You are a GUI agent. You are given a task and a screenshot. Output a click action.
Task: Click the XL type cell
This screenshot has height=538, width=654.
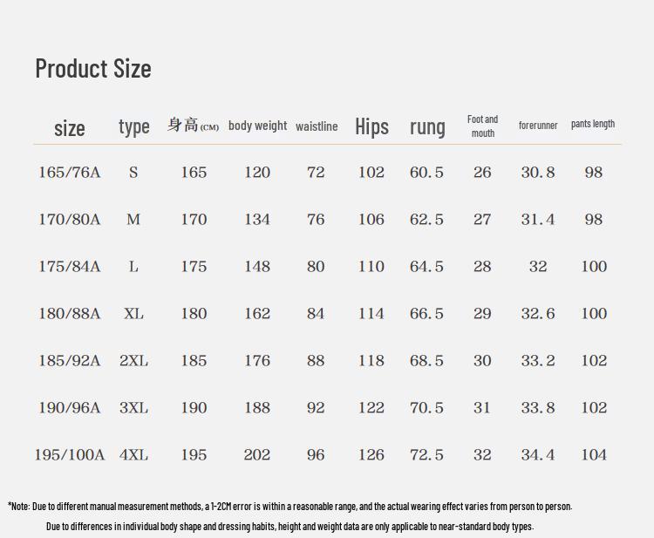133,314
